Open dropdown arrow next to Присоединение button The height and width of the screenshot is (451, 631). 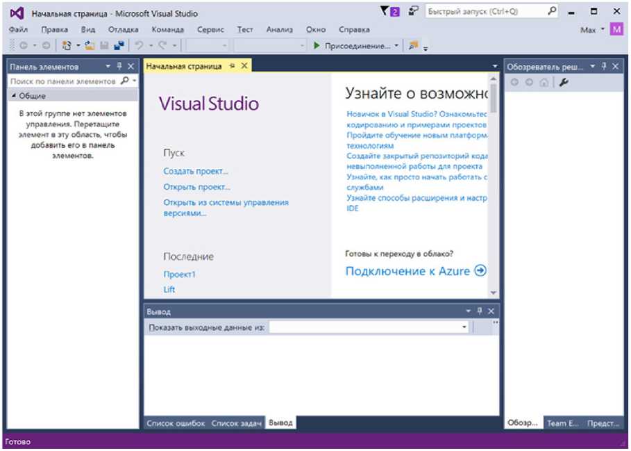[397, 46]
